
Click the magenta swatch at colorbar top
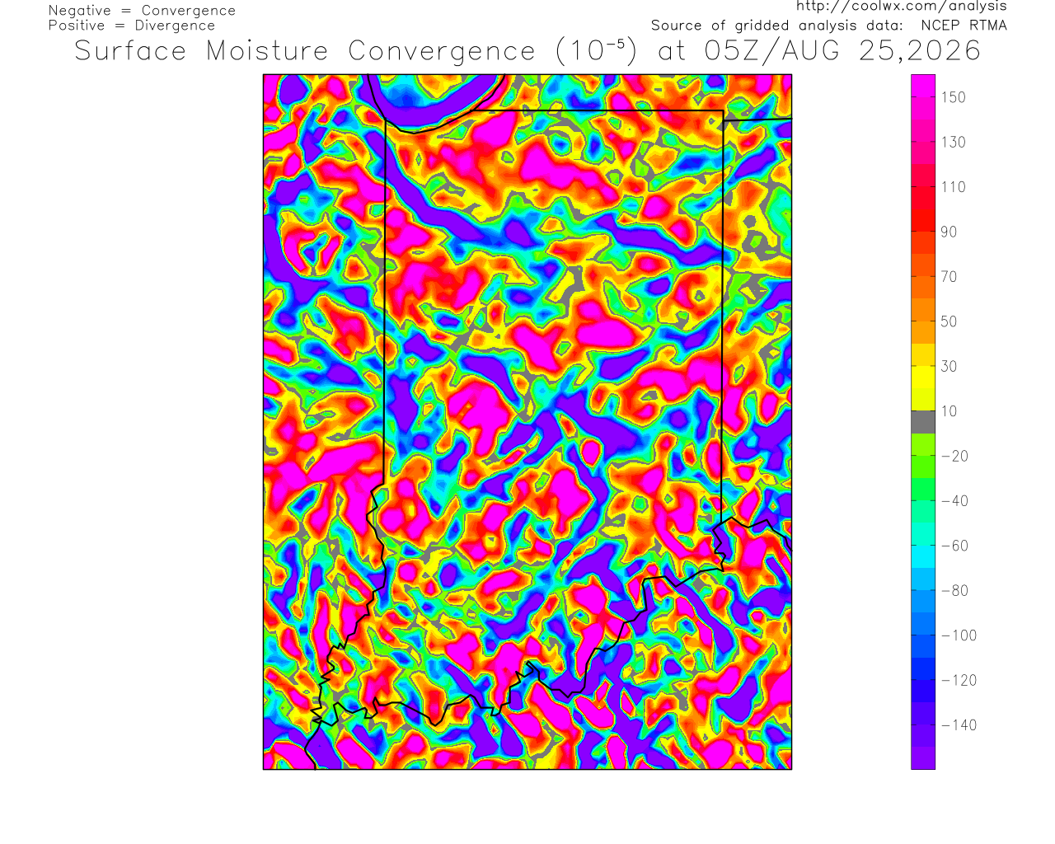click(x=923, y=86)
